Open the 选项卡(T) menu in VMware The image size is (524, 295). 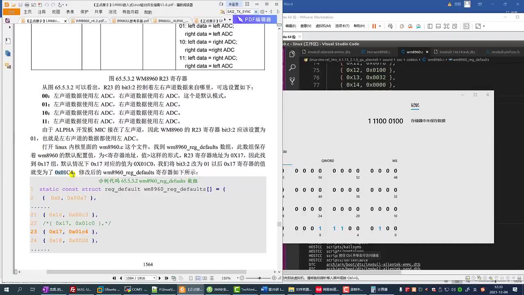pyautogui.click(x=343, y=26)
